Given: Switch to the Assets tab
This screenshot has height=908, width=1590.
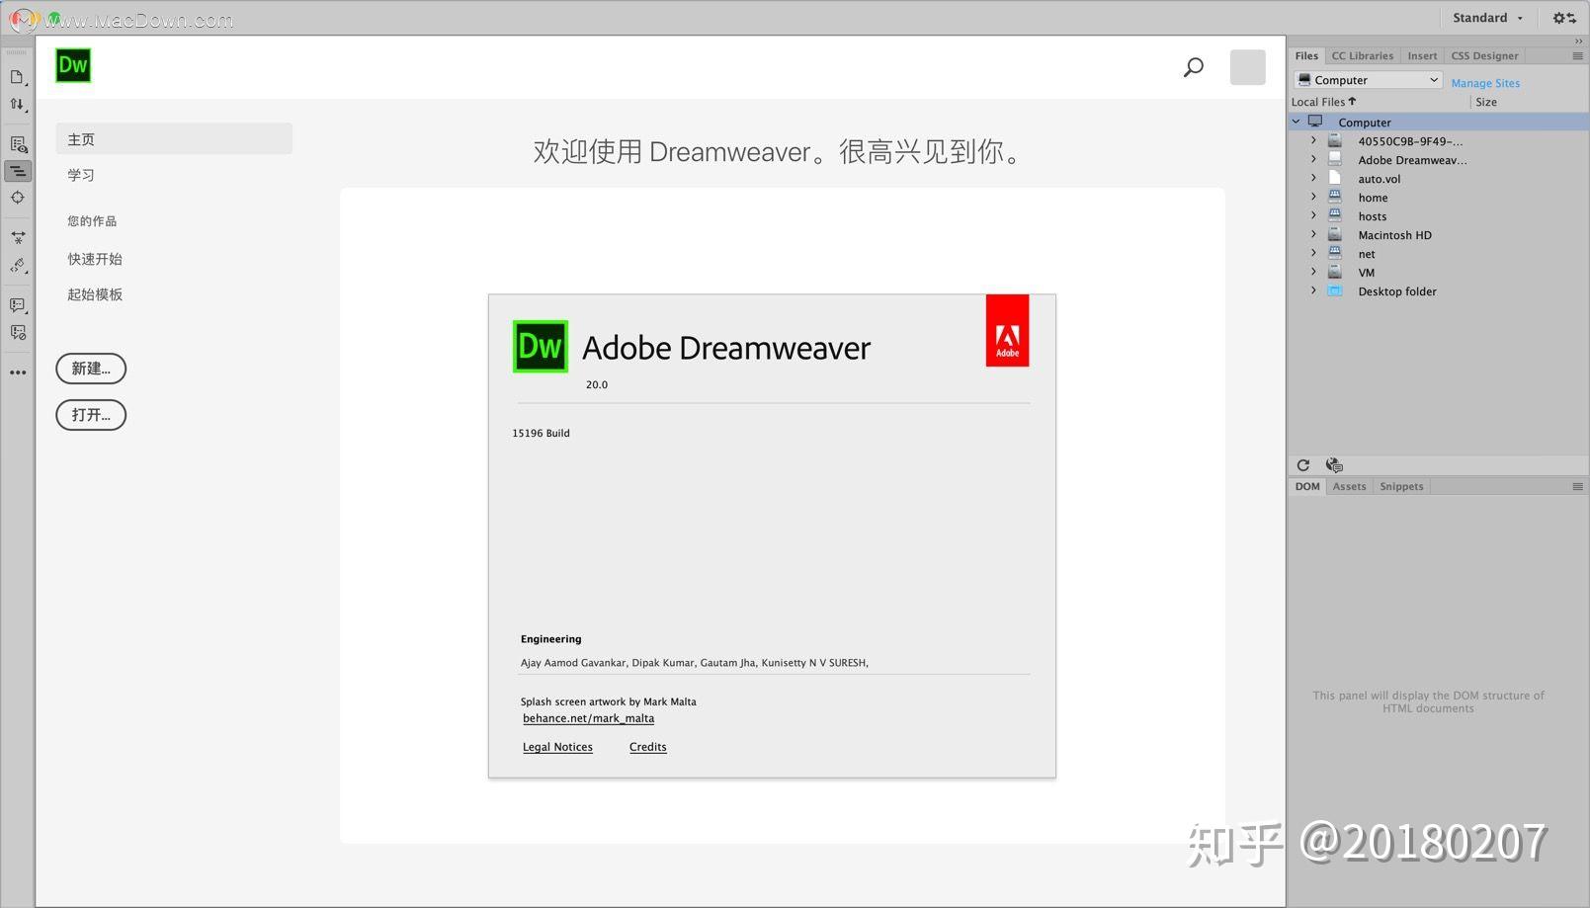Looking at the screenshot, I should point(1349,486).
